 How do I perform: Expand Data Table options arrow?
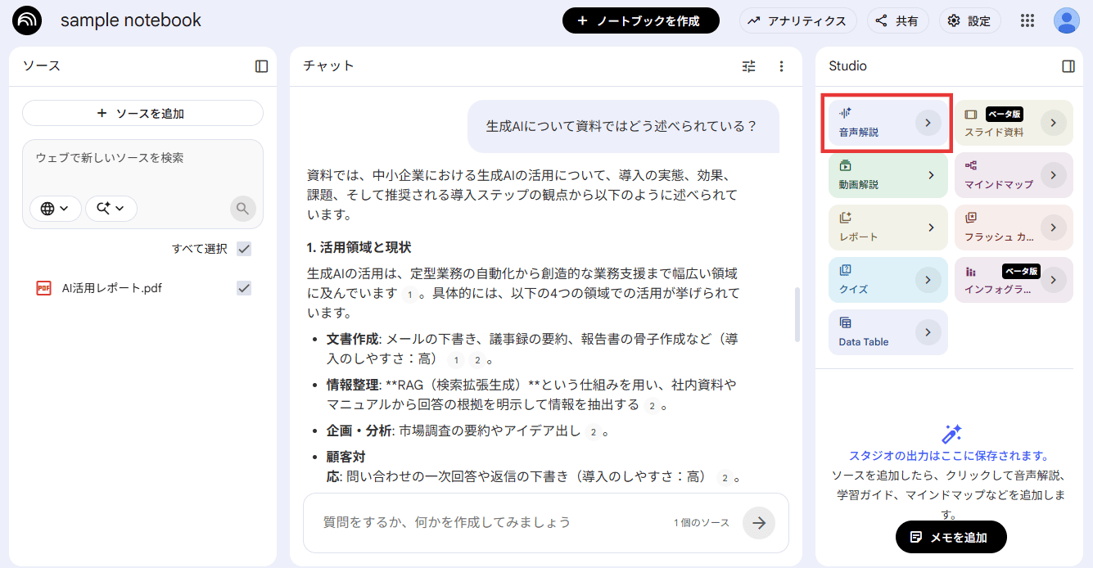[928, 332]
